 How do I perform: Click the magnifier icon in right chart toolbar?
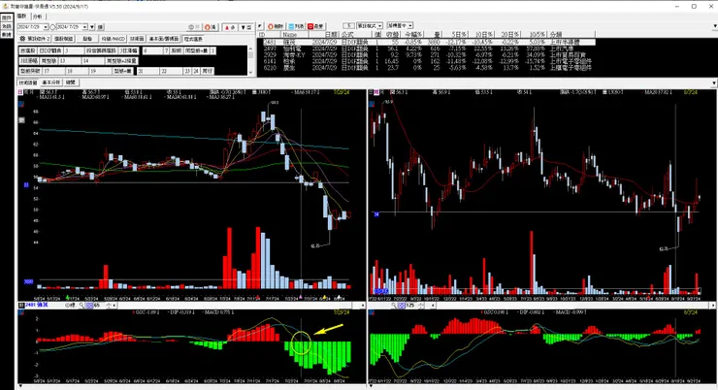(x=394, y=305)
